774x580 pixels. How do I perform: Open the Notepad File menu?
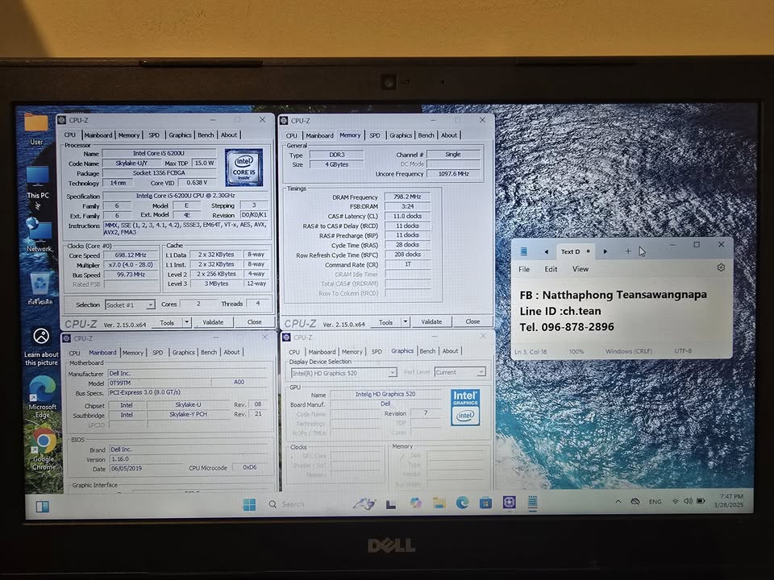coord(524,269)
